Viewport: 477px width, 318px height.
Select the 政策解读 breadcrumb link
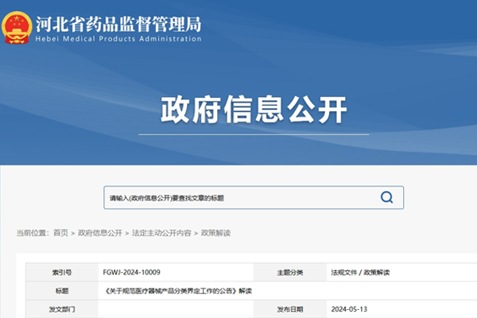click(215, 233)
